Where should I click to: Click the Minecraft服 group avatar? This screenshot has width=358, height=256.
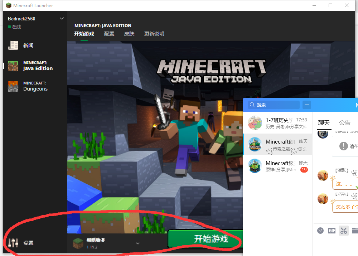[x=255, y=165]
